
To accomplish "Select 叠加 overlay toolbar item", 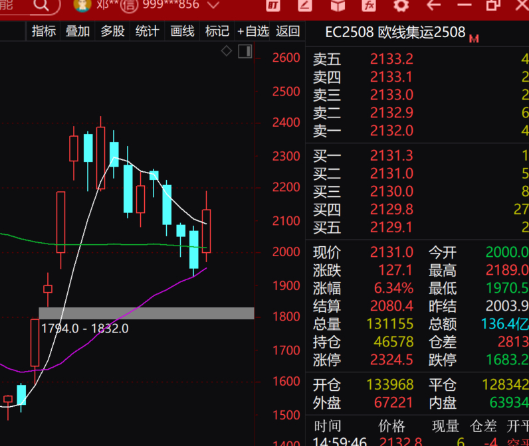I will coord(78,31).
